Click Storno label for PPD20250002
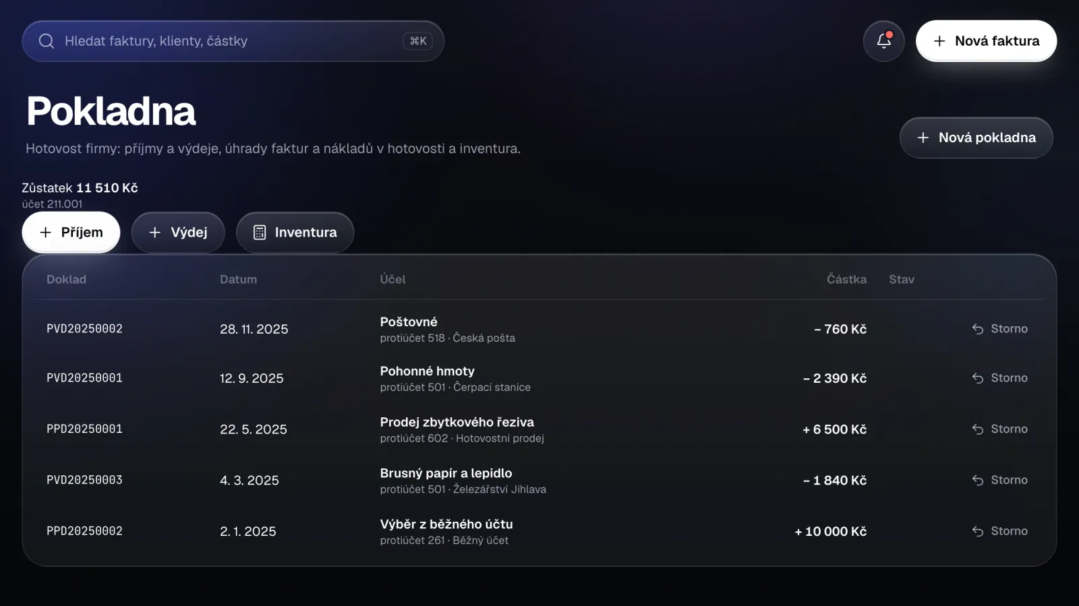1079x606 pixels. point(1009,531)
